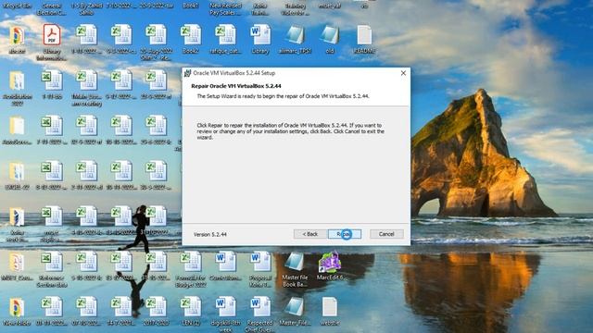
Task: Select the Book2 Excel workbook icon
Action: point(191,35)
